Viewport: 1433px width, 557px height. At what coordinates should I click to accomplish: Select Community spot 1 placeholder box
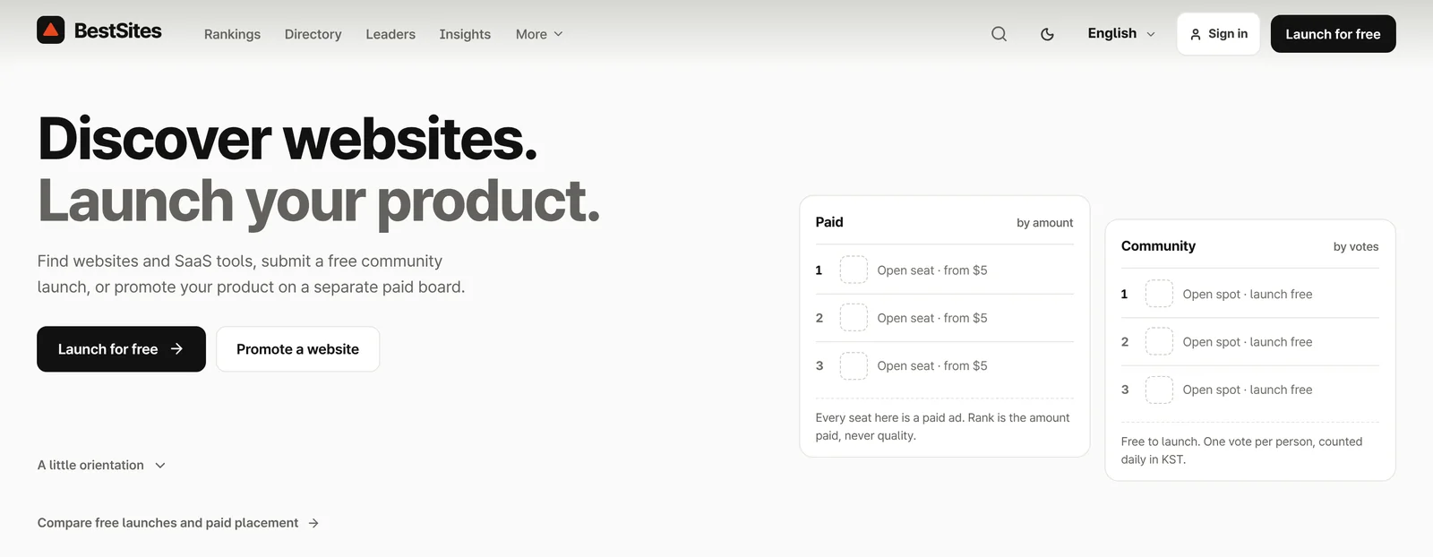(x=1159, y=294)
